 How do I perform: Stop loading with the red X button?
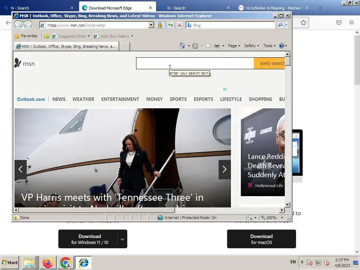click(x=180, y=25)
